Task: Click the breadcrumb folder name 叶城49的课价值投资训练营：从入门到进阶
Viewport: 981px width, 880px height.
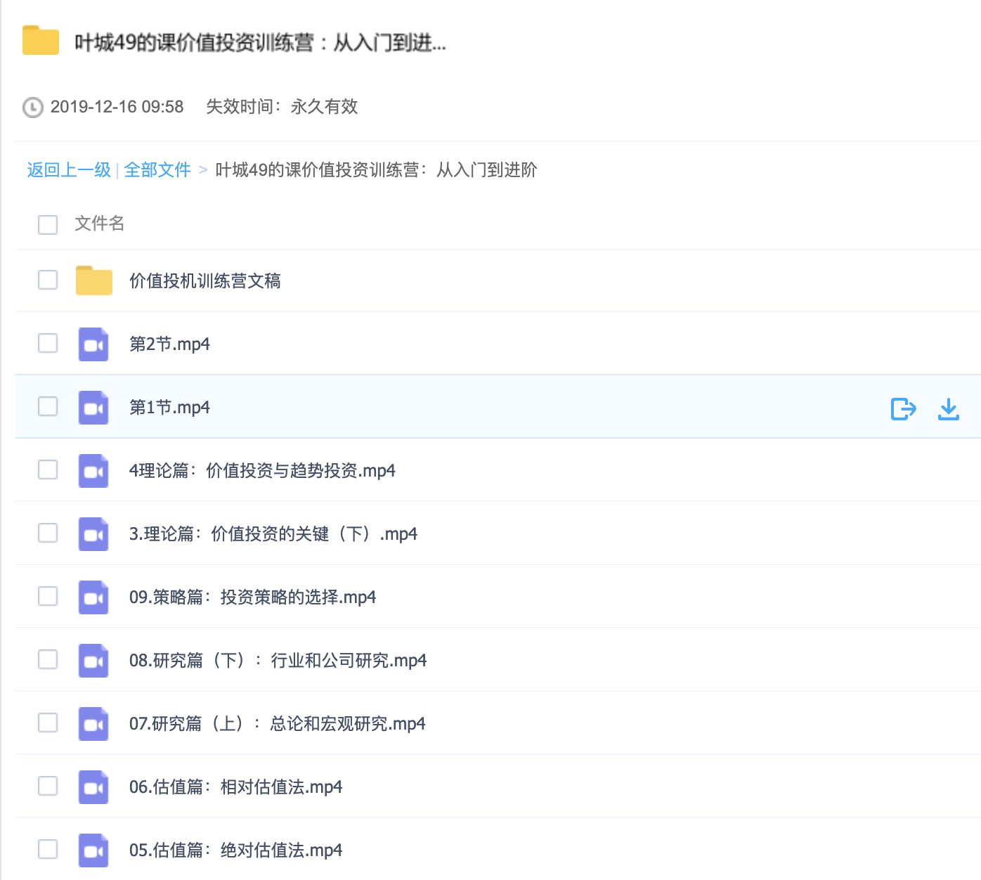Action: click(376, 170)
